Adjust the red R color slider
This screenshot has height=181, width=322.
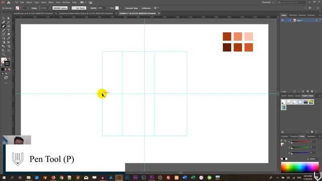tap(300, 142)
